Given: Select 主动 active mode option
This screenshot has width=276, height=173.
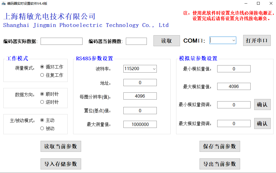Looking at the screenshot, I should (x=42, y=120).
